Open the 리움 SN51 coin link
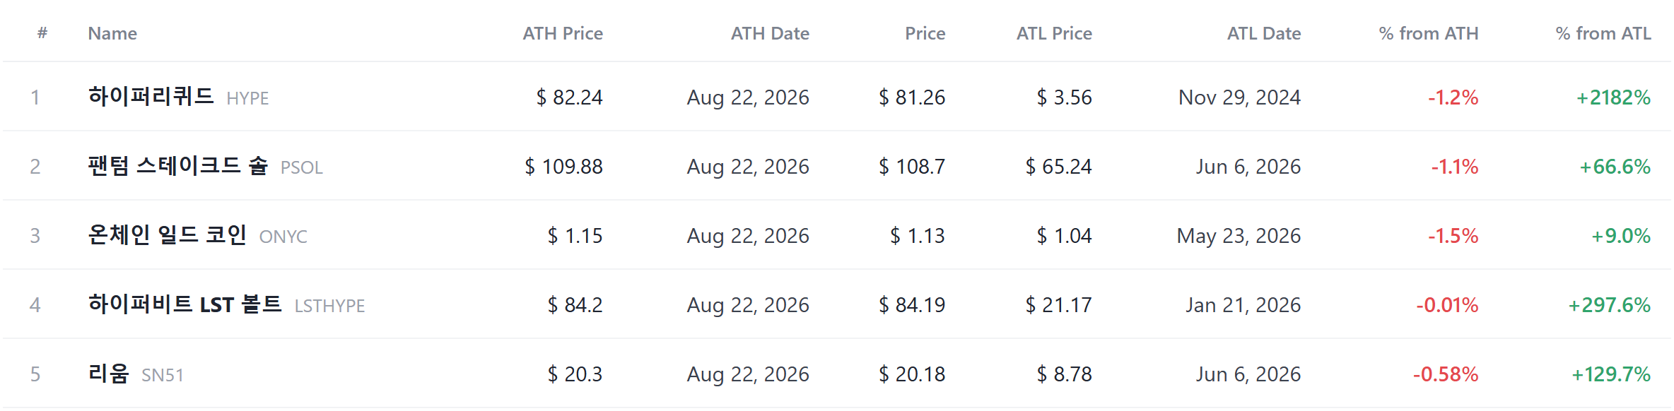Image resolution: width=1674 pixels, height=411 pixels. point(136,374)
